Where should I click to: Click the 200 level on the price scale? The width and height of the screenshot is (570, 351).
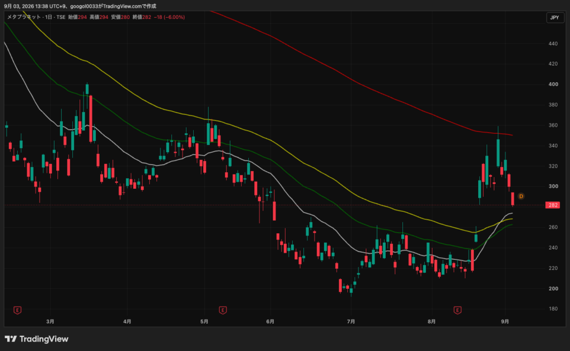pyautogui.click(x=553, y=289)
